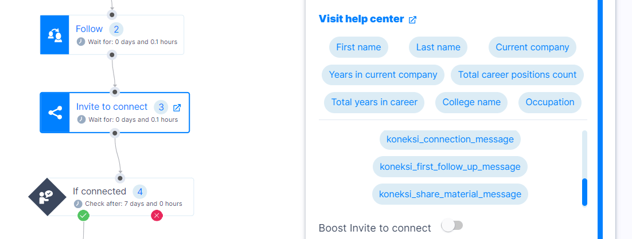Insert the First name variable tag
This screenshot has width=632, height=239.
pyautogui.click(x=358, y=47)
